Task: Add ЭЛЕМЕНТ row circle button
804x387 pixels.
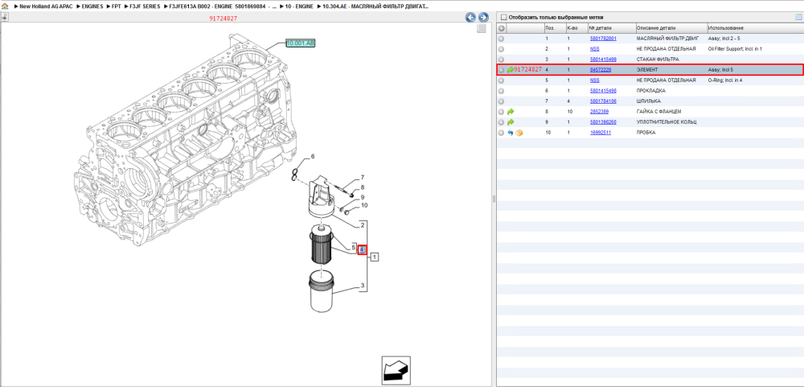Action: tap(502, 70)
